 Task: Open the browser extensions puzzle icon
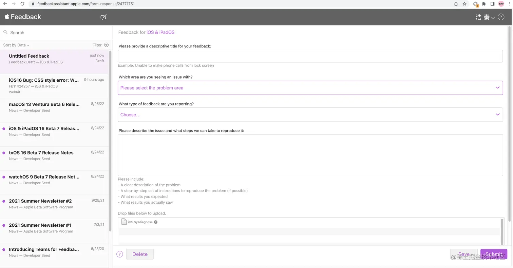click(x=484, y=4)
